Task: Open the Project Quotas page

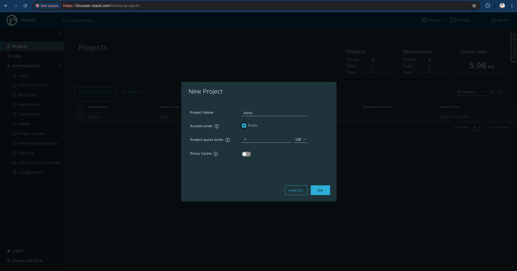Action: pos(32,133)
